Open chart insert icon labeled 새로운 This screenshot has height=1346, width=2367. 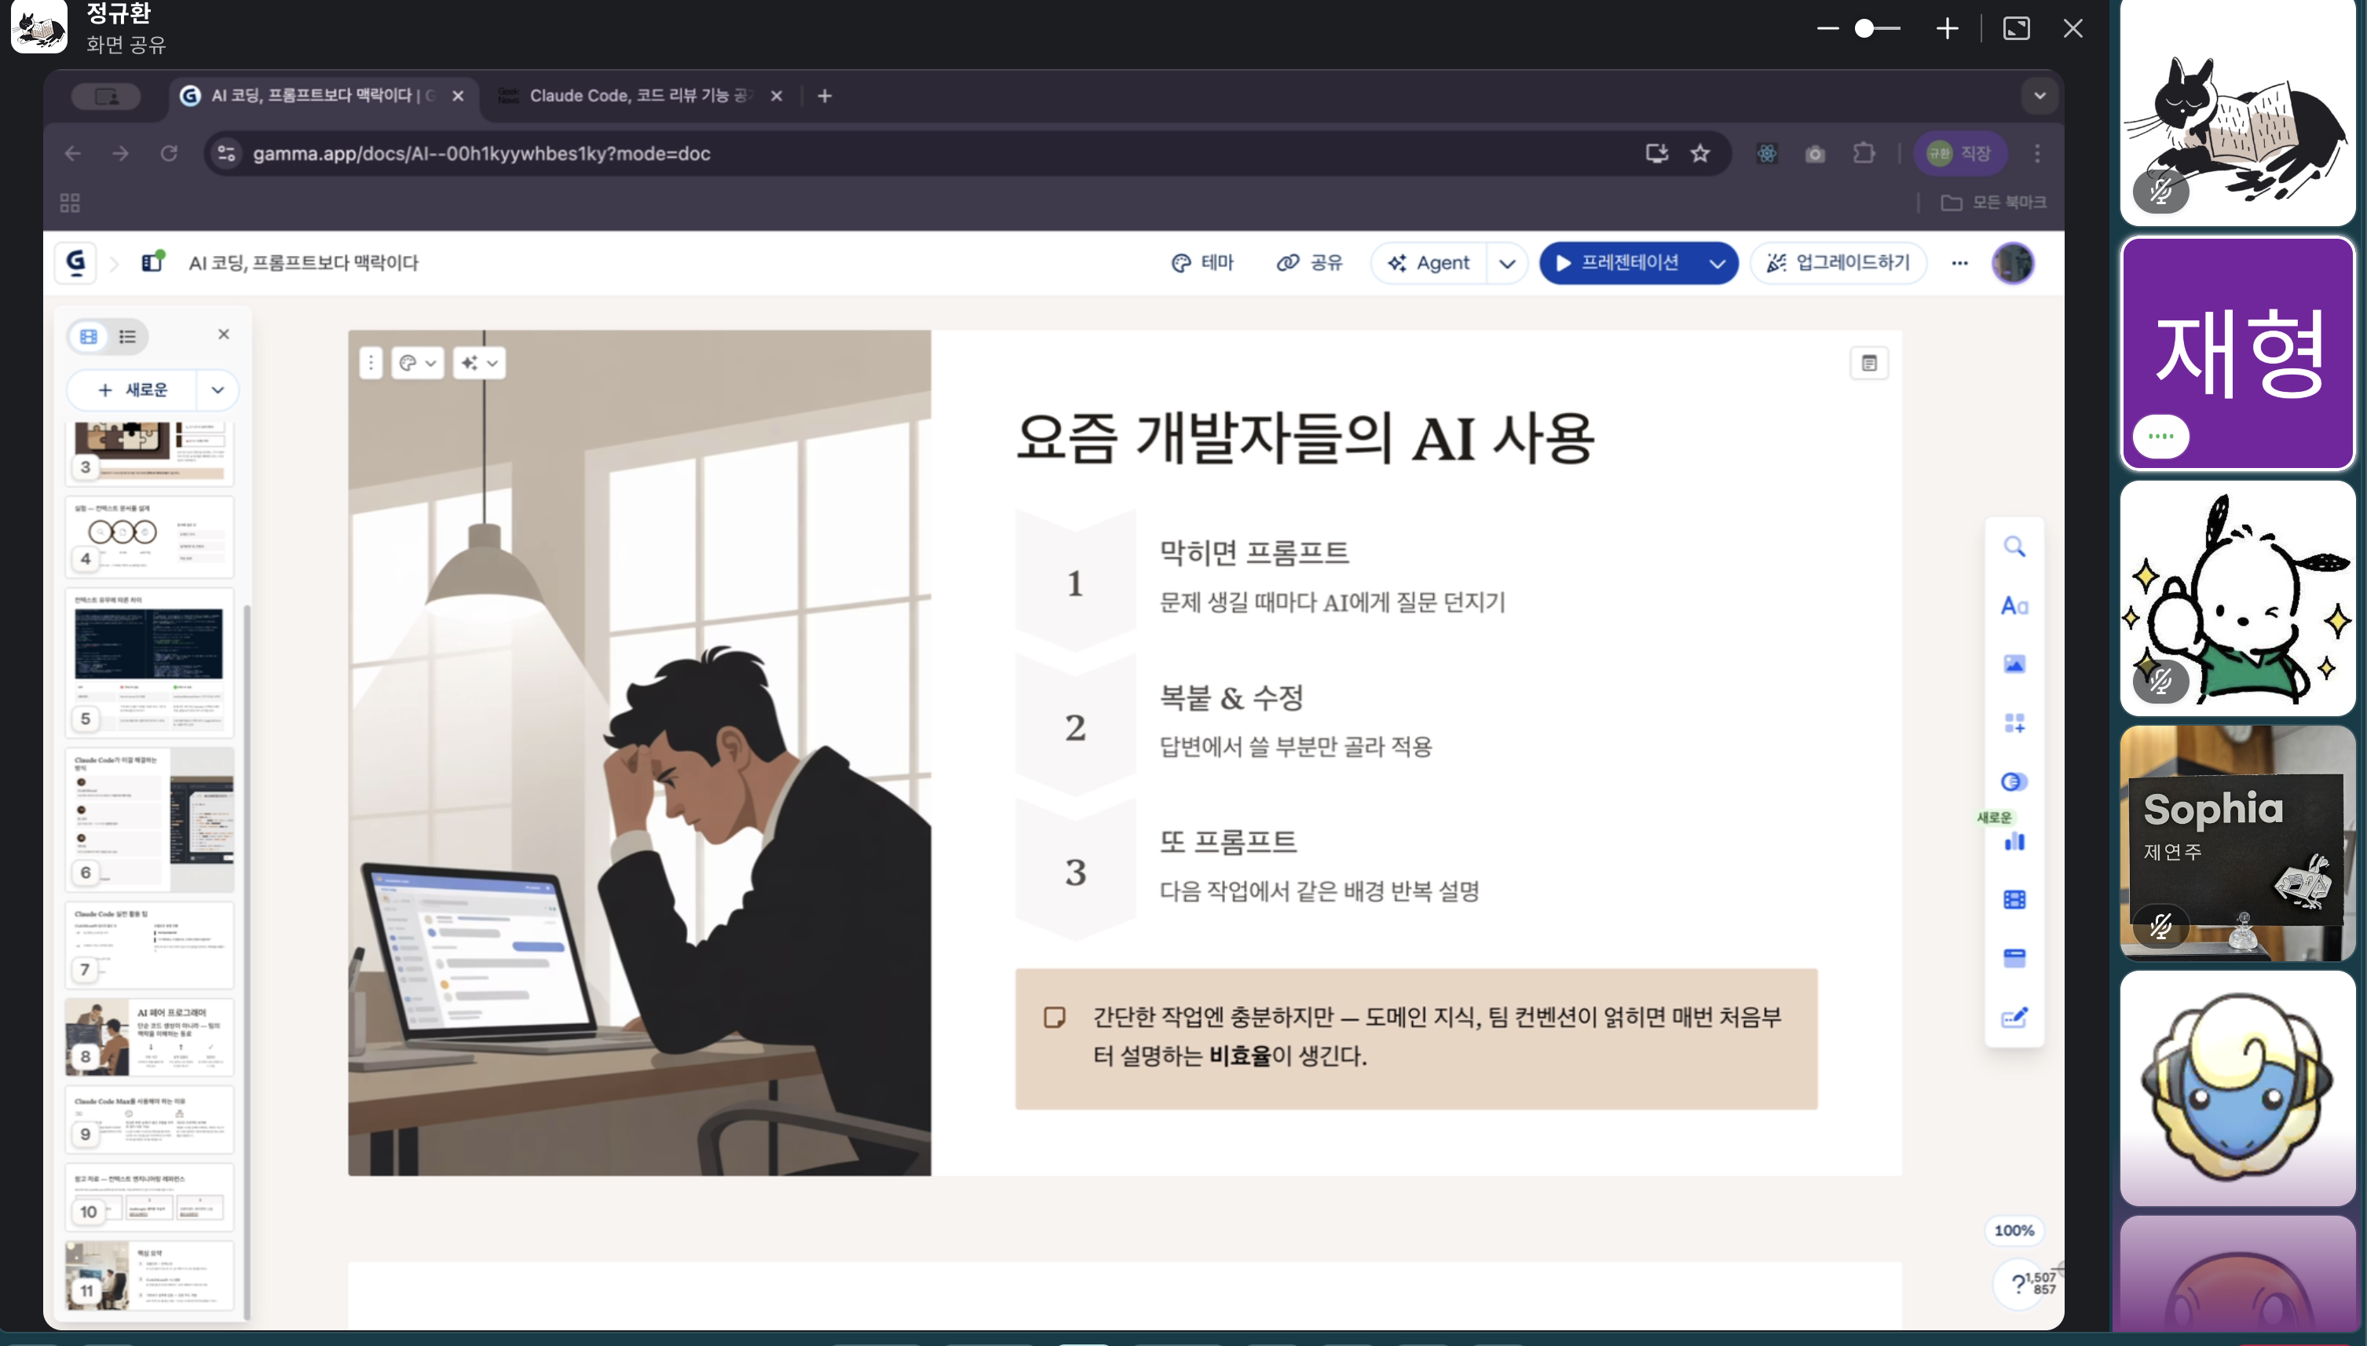pyautogui.click(x=2014, y=841)
